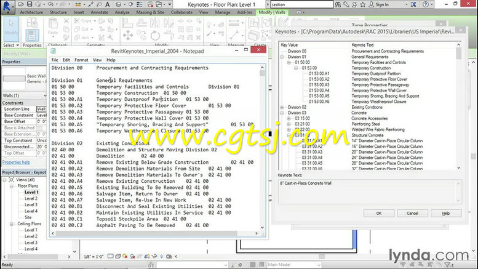Screen dimensions: 478x269
Task: Click the Offset tool icon
Action: (141, 23)
